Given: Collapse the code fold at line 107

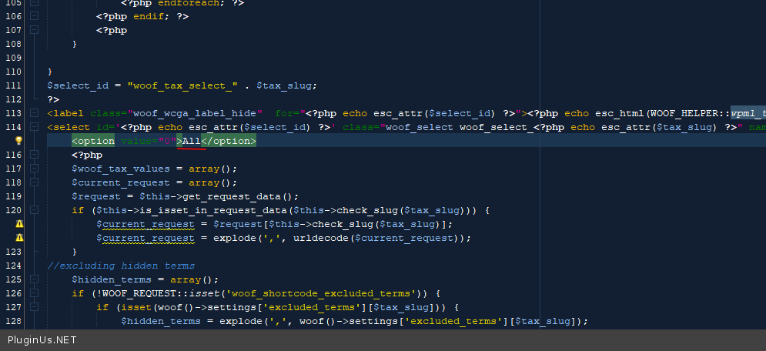Looking at the screenshot, I should [x=34, y=30].
